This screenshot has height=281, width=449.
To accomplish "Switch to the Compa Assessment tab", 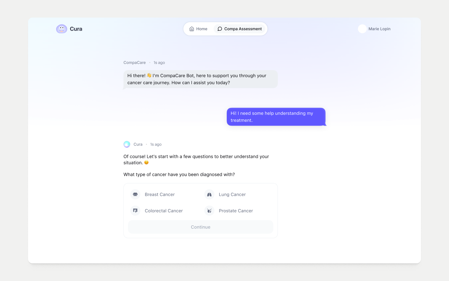I will click(x=239, y=29).
